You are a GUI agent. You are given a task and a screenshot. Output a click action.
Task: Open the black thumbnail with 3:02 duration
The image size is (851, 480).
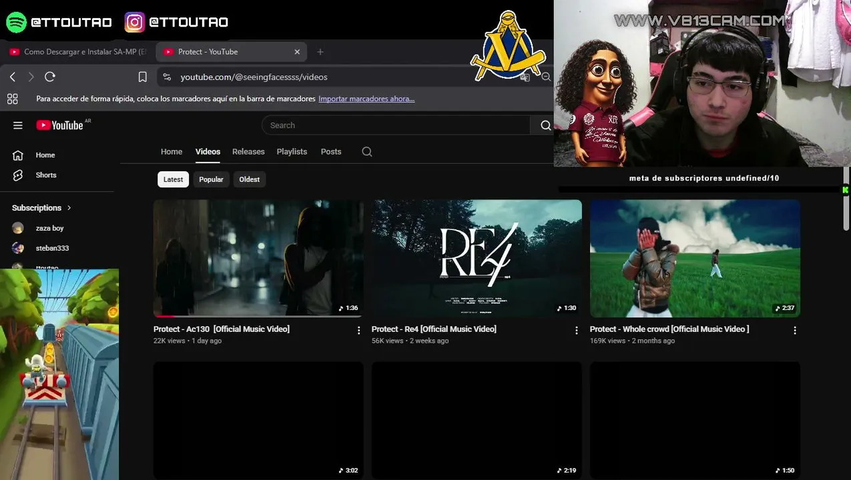(x=258, y=420)
